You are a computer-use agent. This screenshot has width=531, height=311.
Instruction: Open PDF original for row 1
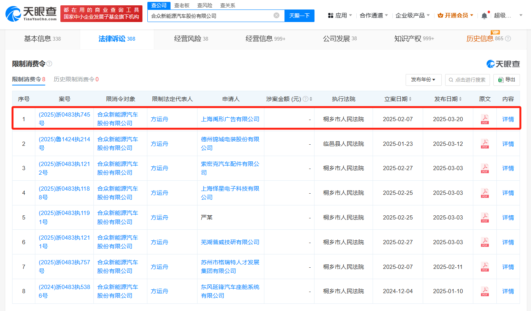pyautogui.click(x=485, y=119)
